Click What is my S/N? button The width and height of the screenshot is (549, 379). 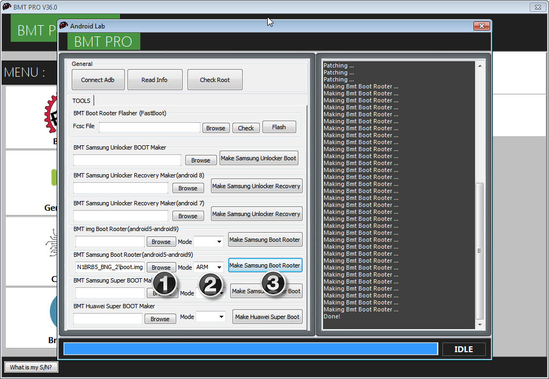(31, 367)
